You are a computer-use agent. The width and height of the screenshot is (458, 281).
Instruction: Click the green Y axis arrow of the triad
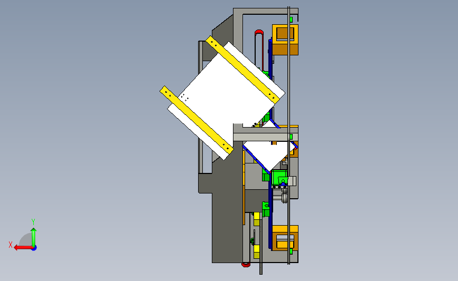tap(34, 237)
